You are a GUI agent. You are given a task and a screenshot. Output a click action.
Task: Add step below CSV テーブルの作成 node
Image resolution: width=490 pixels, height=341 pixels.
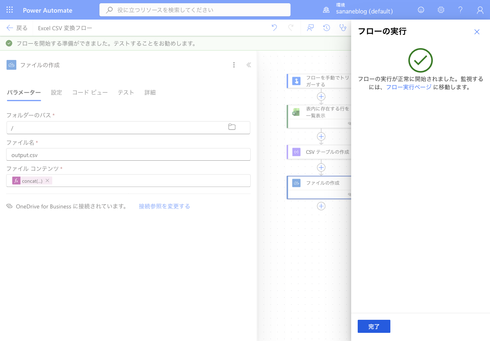pyautogui.click(x=321, y=168)
